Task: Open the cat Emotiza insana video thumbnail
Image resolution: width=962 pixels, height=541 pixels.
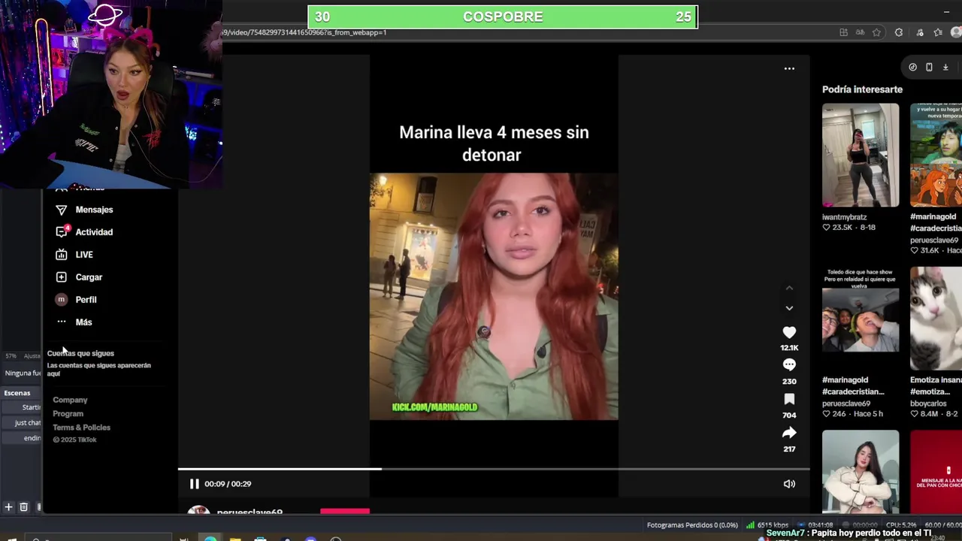Action: [936, 319]
